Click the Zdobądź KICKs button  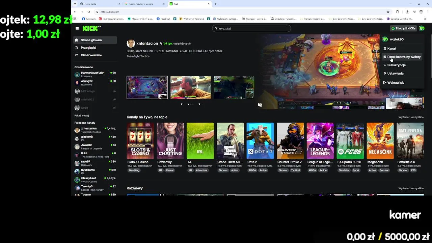coord(403,28)
